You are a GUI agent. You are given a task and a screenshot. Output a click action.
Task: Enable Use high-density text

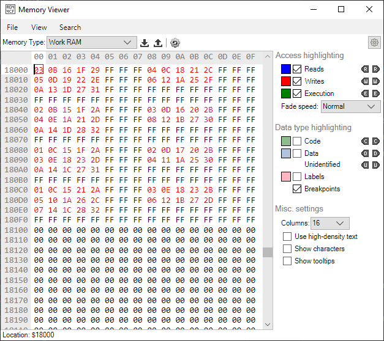coord(287,237)
